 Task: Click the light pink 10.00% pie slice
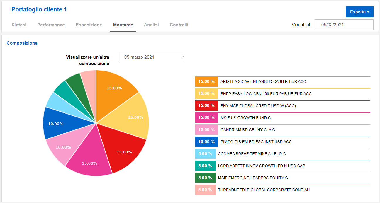point(66,144)
